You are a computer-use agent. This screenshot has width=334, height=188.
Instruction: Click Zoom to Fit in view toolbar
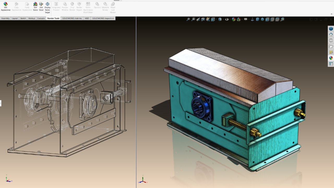click(188, 19)
